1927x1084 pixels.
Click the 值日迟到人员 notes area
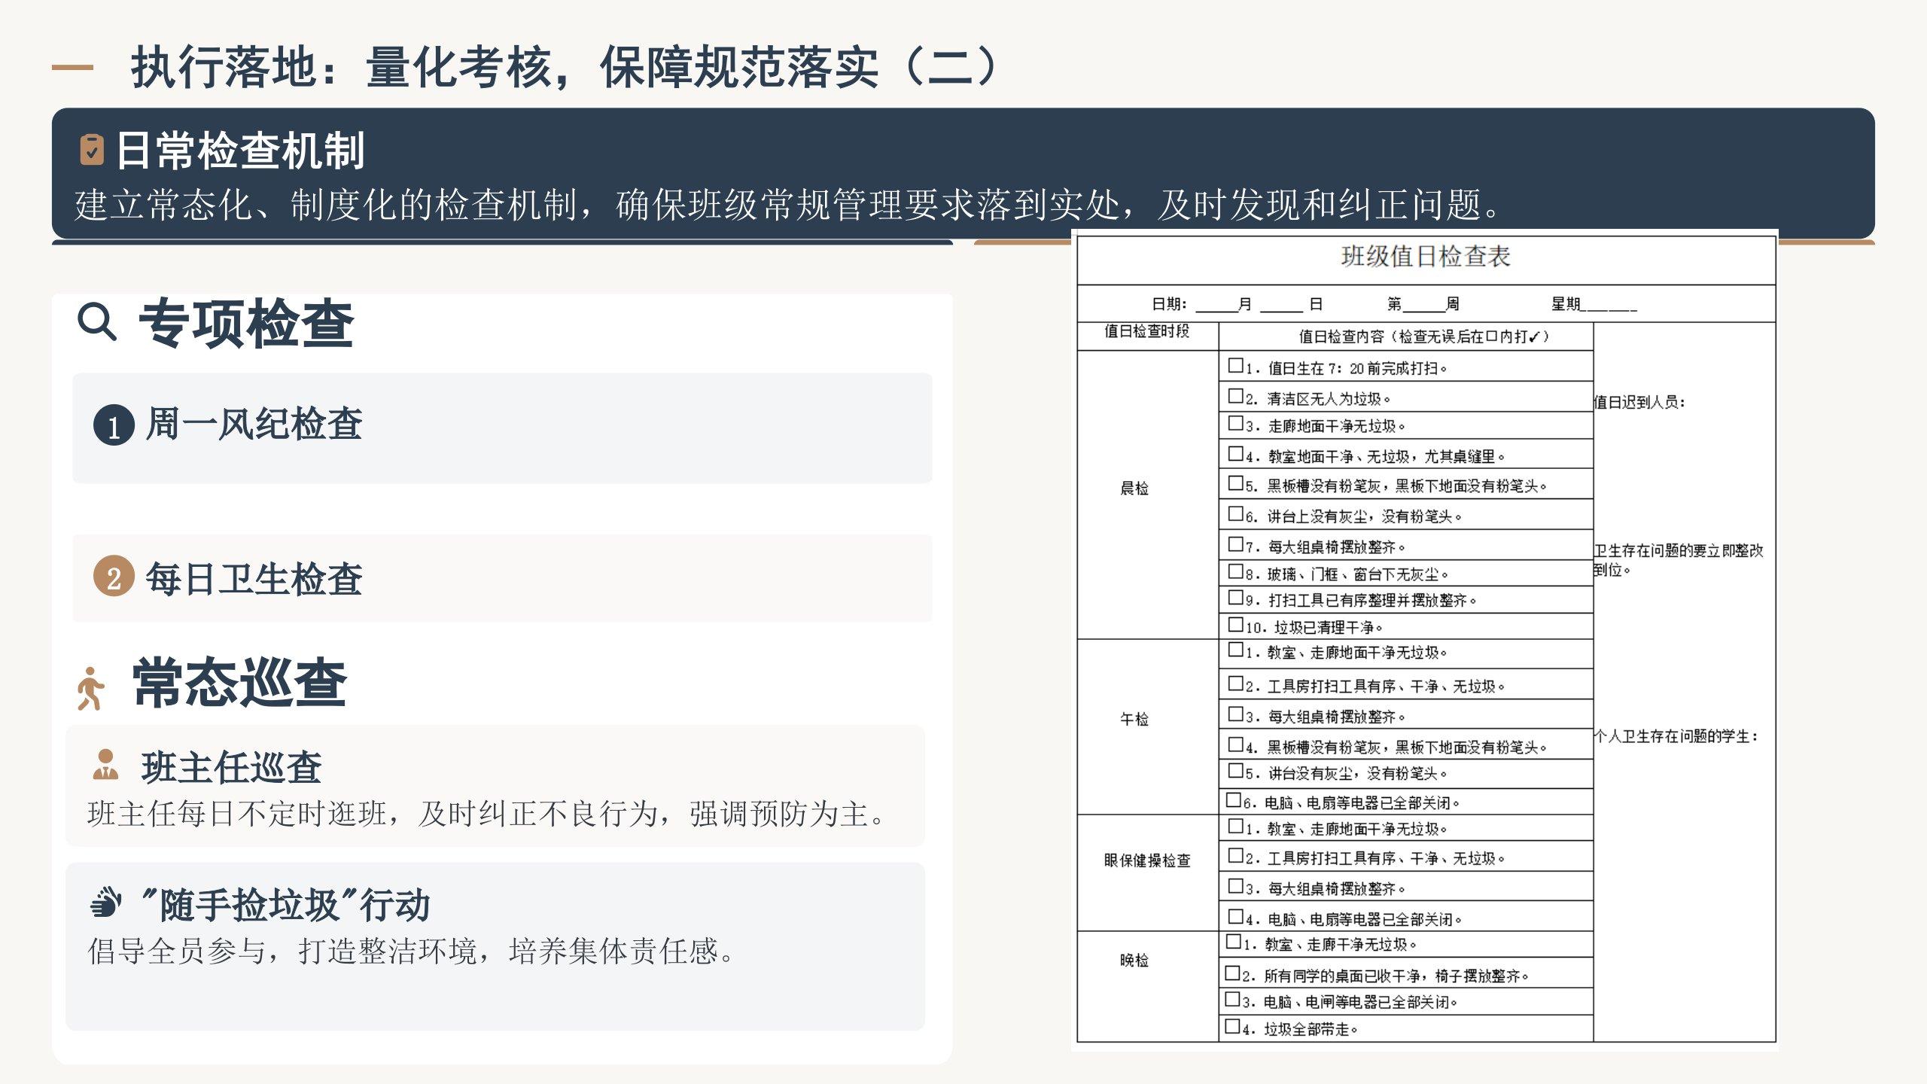click(x=1639, y=403)
